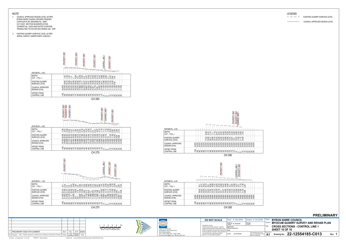Screen dimensions: 346x245
Task: Select the 'CH 290' section label
Action: (x=228, y=155)
